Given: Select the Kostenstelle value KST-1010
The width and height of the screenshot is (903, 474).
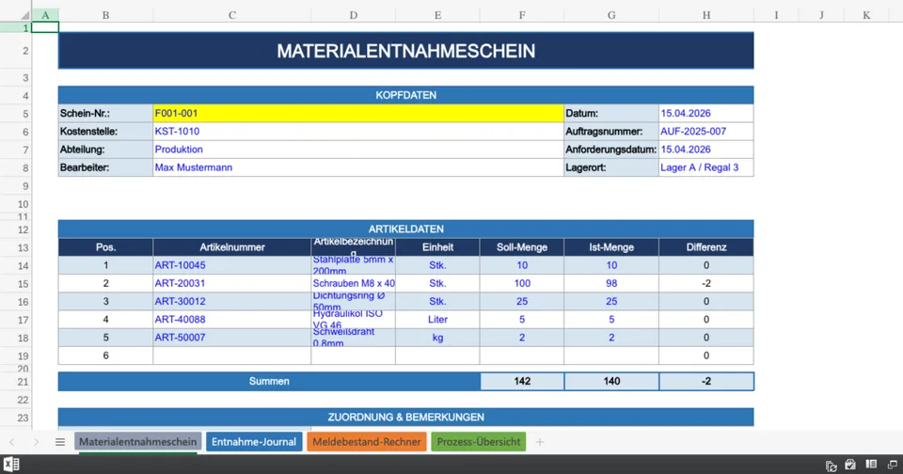Looking at the screenshot, I should (358, 132).
